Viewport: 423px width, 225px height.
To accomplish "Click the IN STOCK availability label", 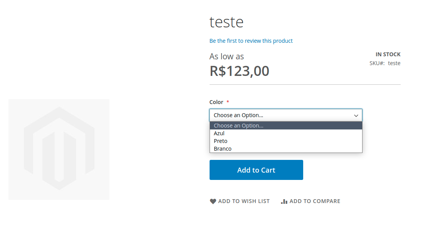I will click(388, 54).
